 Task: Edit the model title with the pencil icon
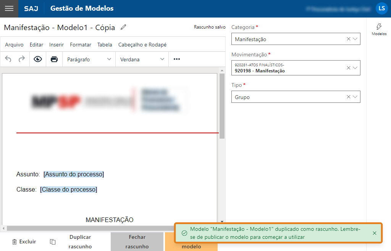point(123,27)
